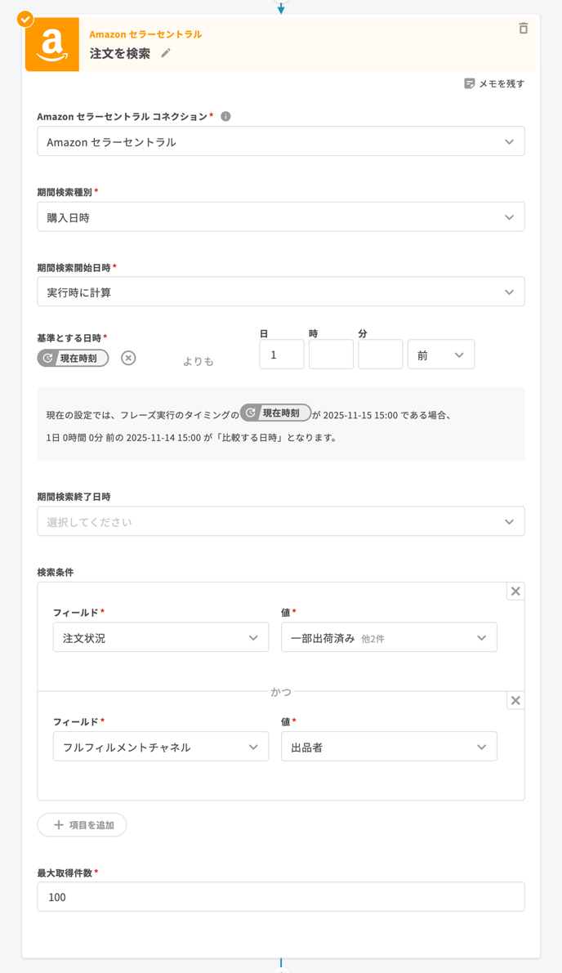Open the 出品者 value dropdown
This screenshot has width=562, height=973.
click(x=389, y=747)
